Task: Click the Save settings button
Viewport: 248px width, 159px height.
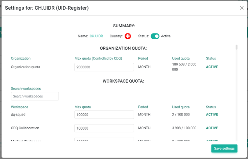Action: tap(224, 149)
